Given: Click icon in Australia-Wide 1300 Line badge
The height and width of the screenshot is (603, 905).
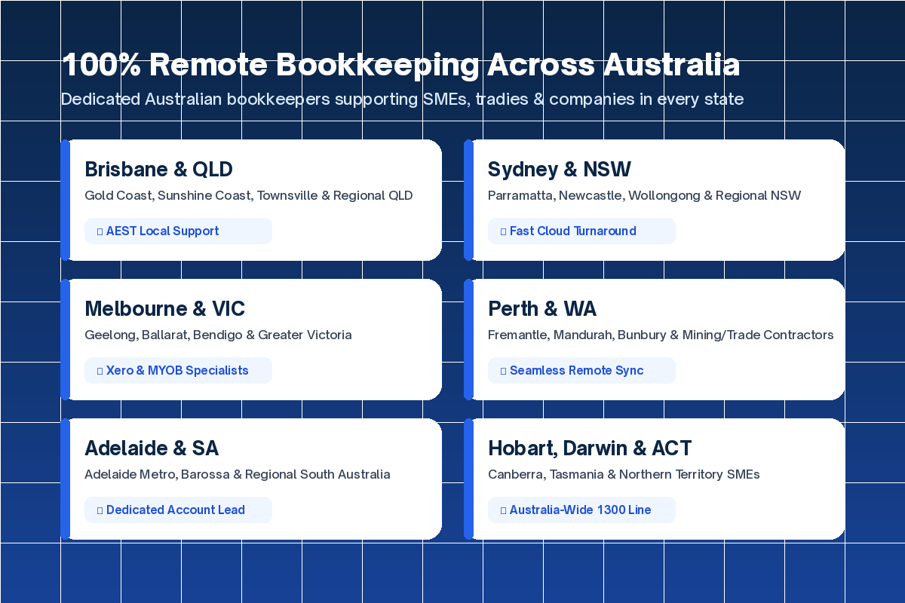Looking at the screenshot, I should (503, 510).
